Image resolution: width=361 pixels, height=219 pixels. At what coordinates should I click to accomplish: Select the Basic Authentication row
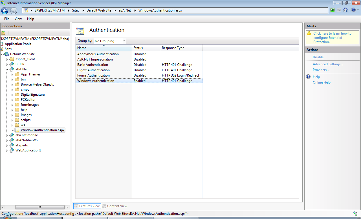point(139,65)
